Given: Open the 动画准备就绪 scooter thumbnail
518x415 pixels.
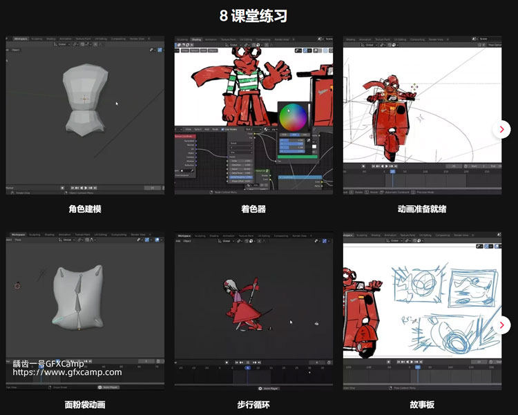Looking at the screenshot, I should tap(422, 115).
